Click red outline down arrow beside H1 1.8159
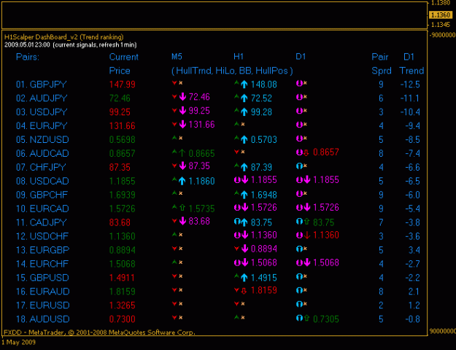Image resolution: width=456 pixels, height=350 pixels. click(x=244, y=290)
